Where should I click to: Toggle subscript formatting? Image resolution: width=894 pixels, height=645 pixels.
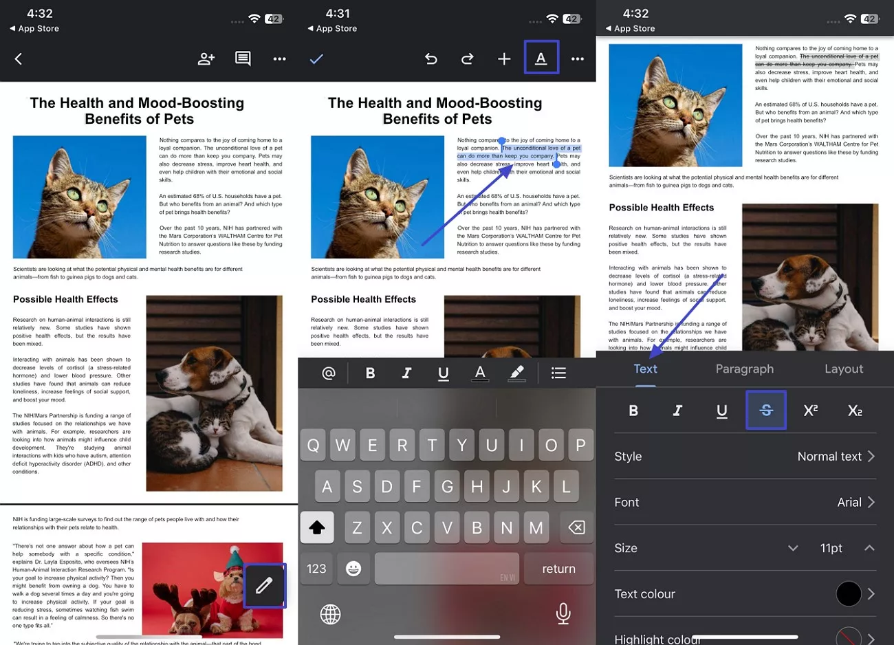tap(854, 411)
